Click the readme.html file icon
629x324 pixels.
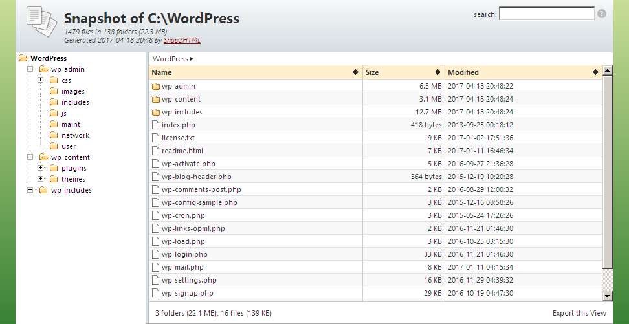(x=156, y=151)
